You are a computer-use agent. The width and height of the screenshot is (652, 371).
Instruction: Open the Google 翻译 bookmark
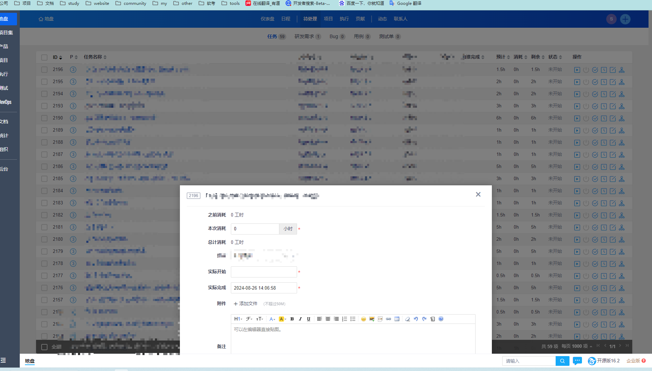[406, 3]
